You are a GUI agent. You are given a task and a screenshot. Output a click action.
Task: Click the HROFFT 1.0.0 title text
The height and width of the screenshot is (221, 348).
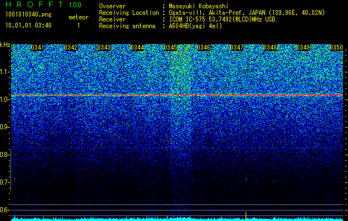point(43,4)
